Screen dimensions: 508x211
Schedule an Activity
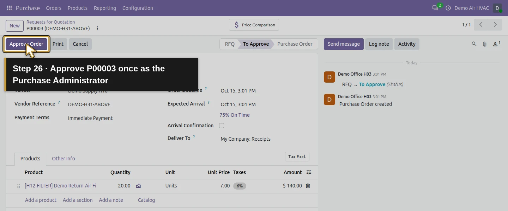point(407,44)
